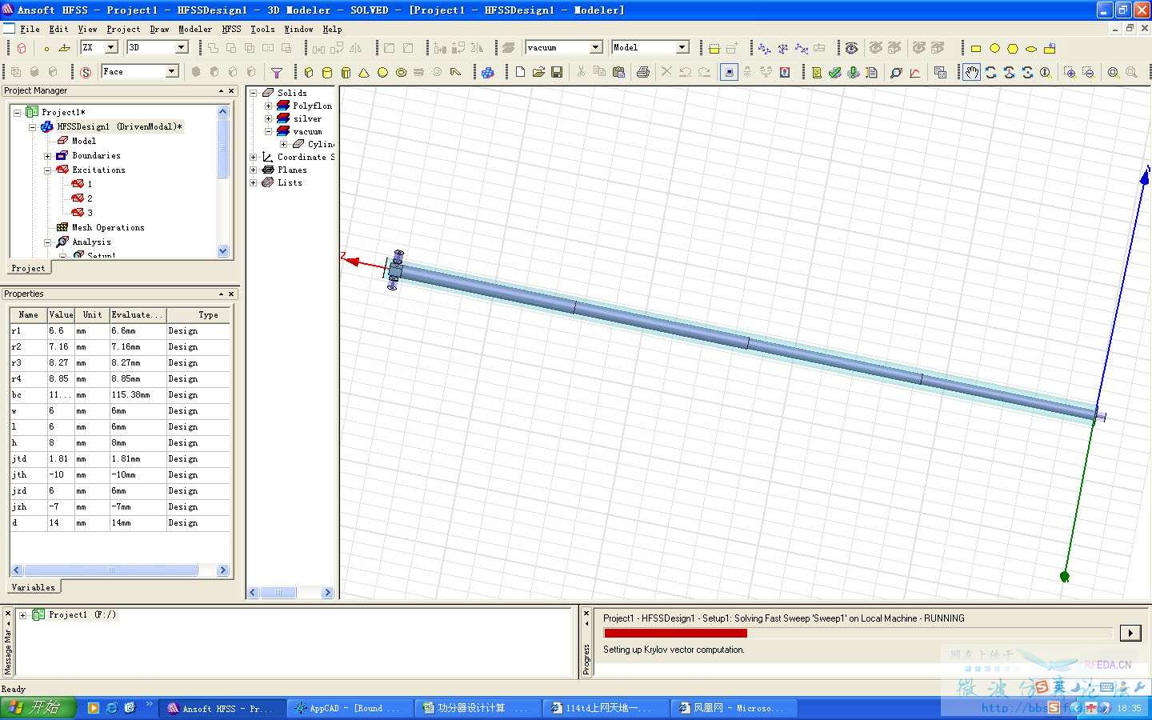Expand the Polyflon solids node
The height and width of the screenshot is (720, 1152).
(x=269, y=106)
